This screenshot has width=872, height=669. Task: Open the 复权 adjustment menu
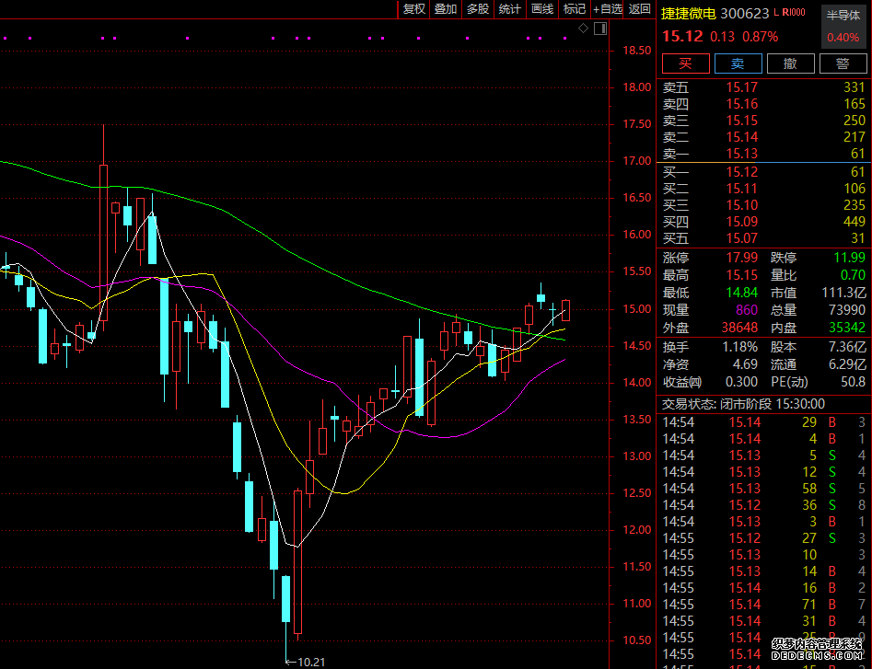point(414,9)
